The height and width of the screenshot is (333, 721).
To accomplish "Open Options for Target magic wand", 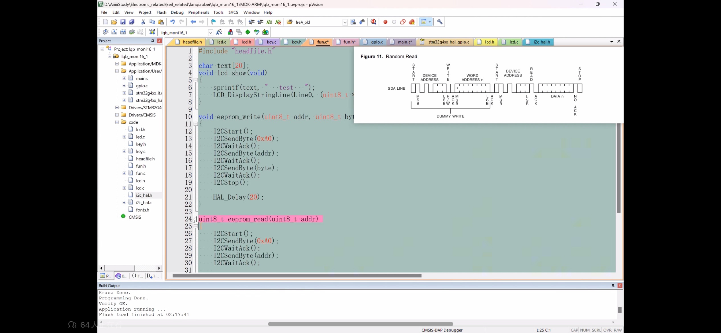I will (219, 32).
